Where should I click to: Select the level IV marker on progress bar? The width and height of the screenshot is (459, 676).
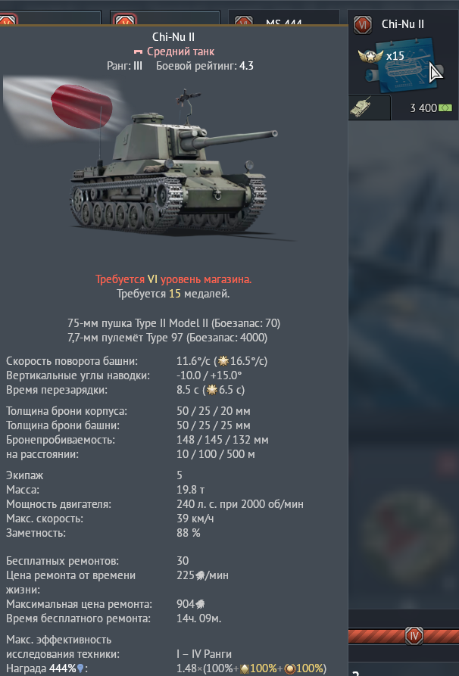[414, 636]
